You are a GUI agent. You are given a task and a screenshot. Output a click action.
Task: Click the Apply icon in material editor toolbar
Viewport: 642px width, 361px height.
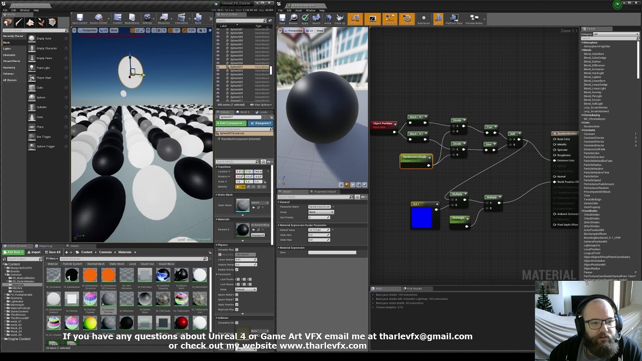click(x=305, y=19)
